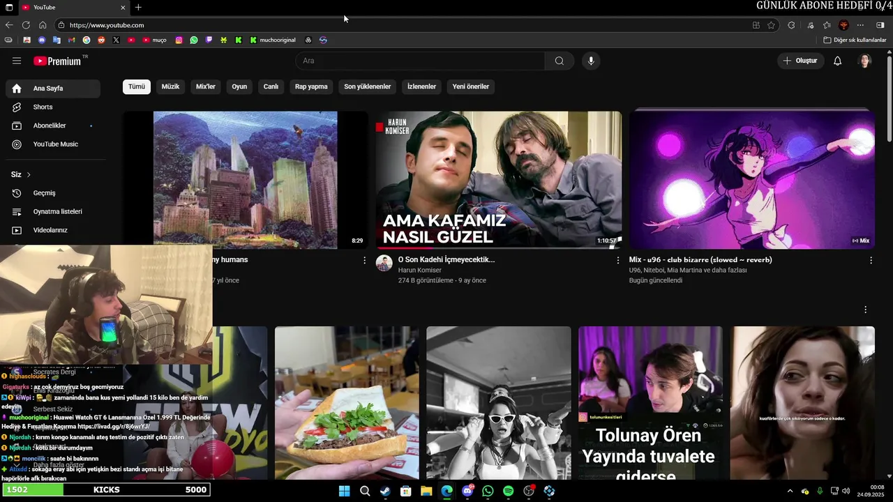Viewport: 893px width, 502px height.
Task: Open the account avatar menu
Action: point(865,61)
